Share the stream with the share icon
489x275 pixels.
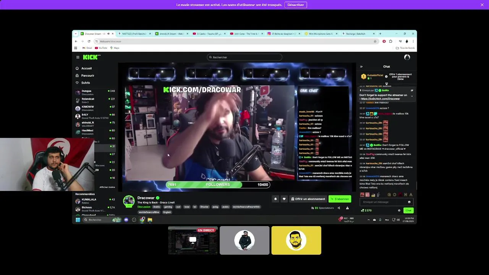pyautogui.click(x=338, y=208)
